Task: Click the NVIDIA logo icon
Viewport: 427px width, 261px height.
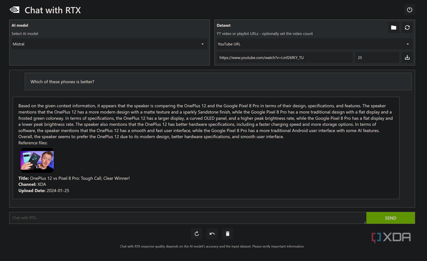Action: click(14, 10)
